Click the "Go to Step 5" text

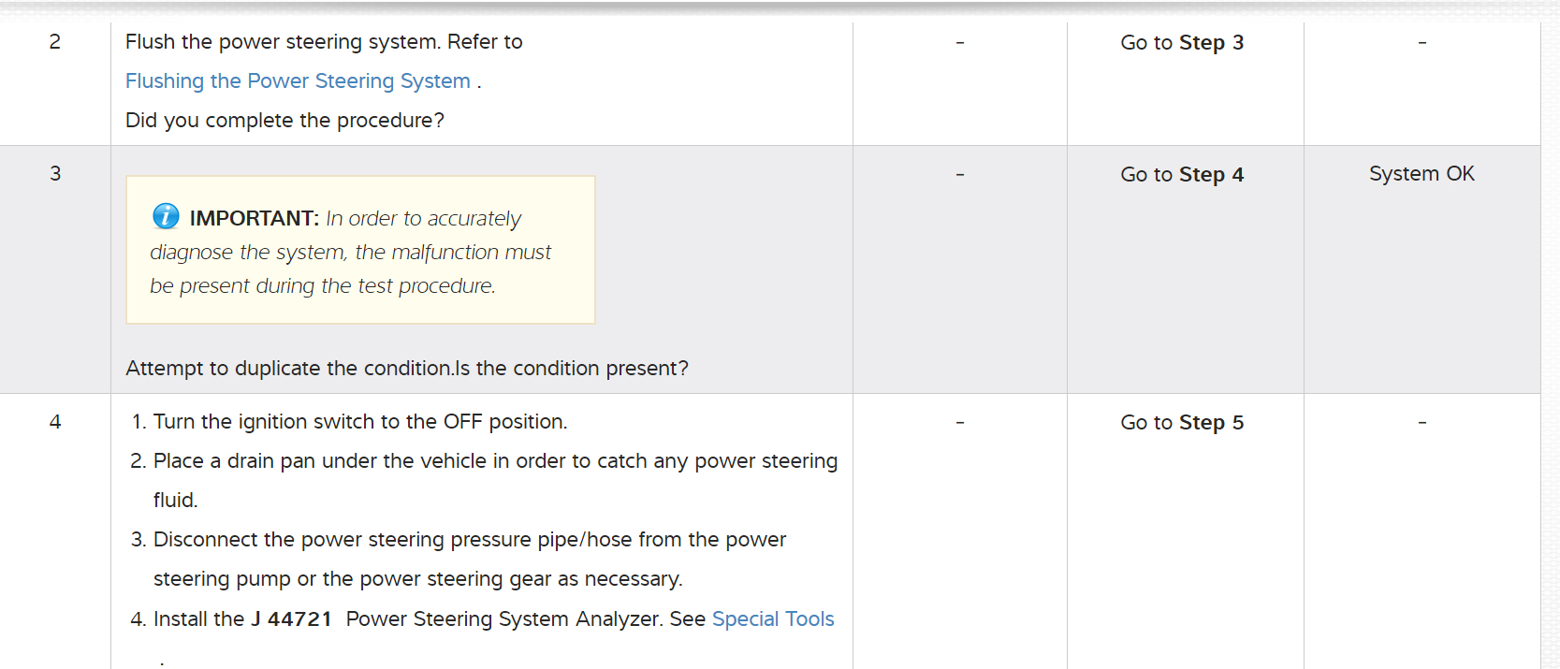1182,423
